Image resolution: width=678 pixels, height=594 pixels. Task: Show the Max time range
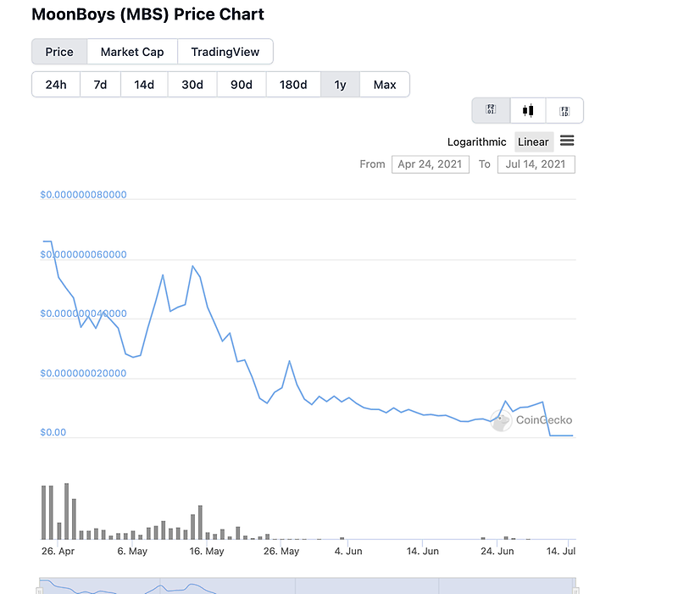coord(385,85)
